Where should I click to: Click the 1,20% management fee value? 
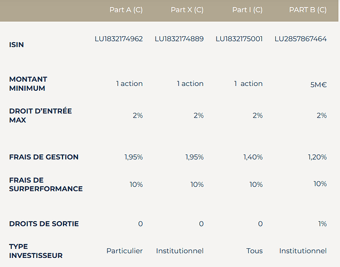point(317,157)
